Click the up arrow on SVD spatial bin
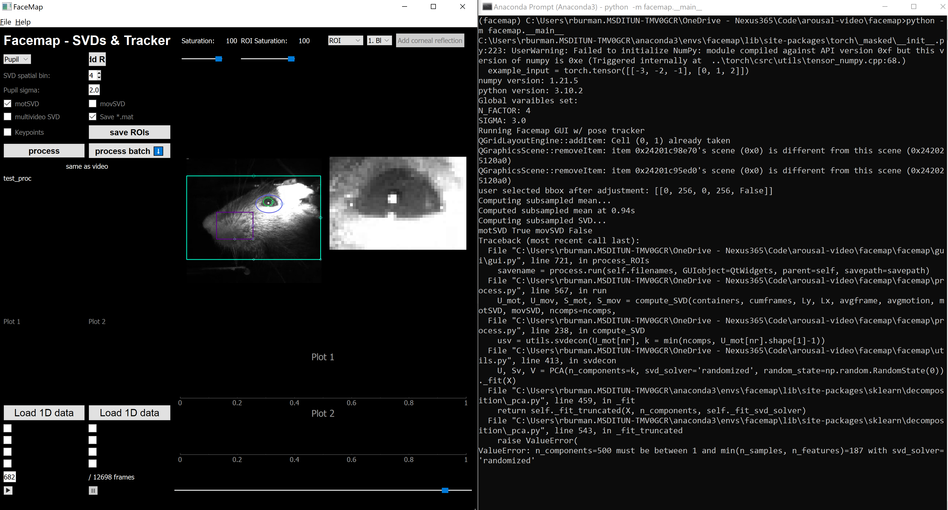The width and height of the screenshot is (948, 510). coord(99,73)
